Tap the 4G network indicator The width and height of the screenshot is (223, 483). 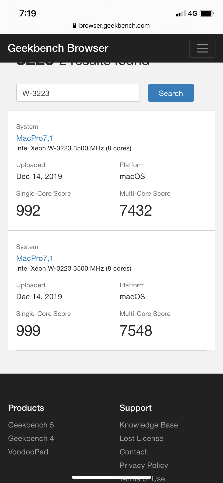tap(193, 13)
